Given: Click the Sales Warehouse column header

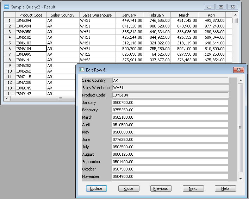Looking at the screenshot, I should (97, 15).
